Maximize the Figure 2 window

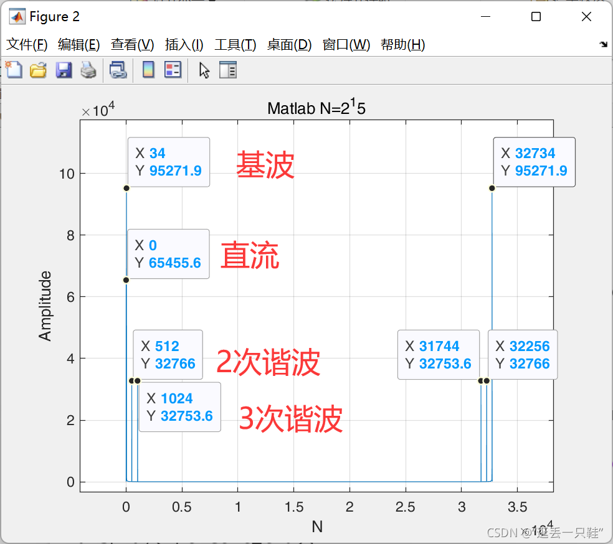pos(536,17)
